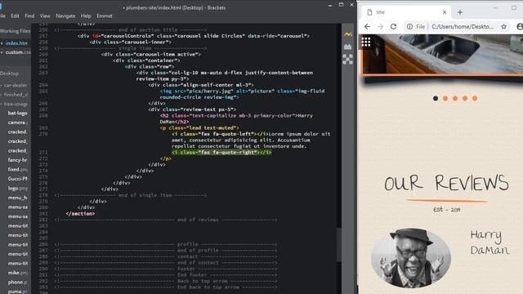Select the fourth carousel indicator dot
This screenshot has height=294, width=523.
point(465,98)
